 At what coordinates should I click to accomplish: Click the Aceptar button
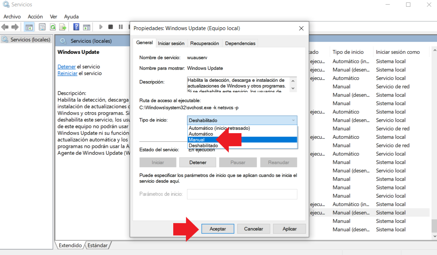(x=217, y=228)
